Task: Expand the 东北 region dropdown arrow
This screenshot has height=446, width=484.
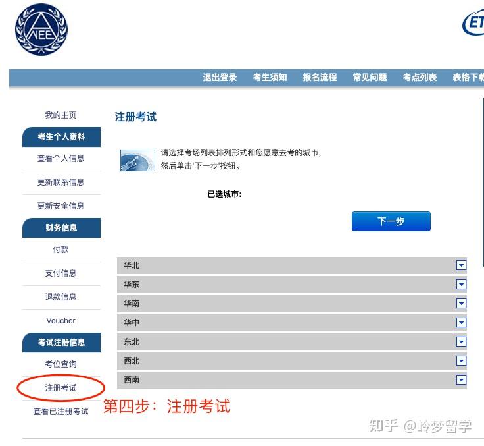Action: pos(461,342)
